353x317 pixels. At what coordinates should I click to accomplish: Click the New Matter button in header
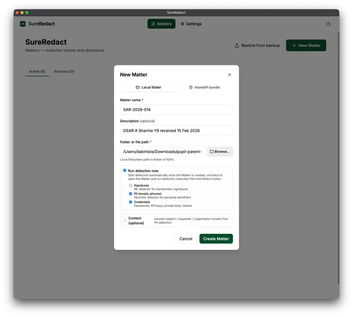(306, 45)
